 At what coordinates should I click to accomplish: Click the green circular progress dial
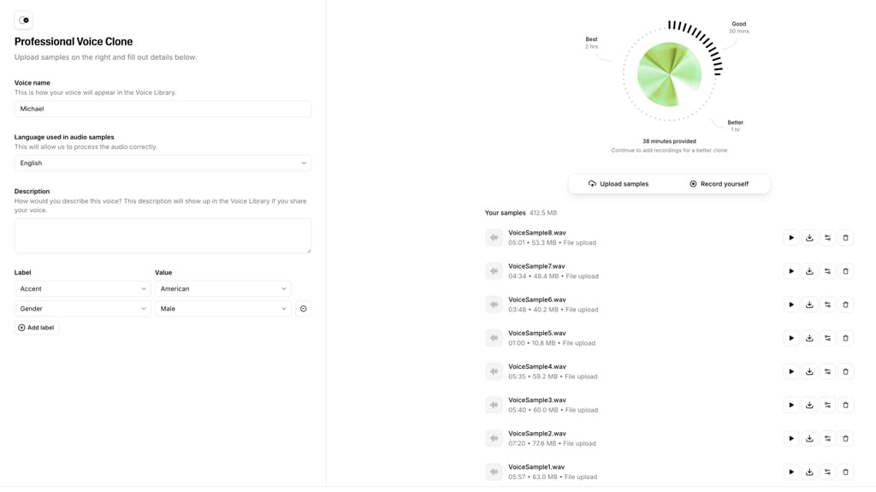[670, 74]
